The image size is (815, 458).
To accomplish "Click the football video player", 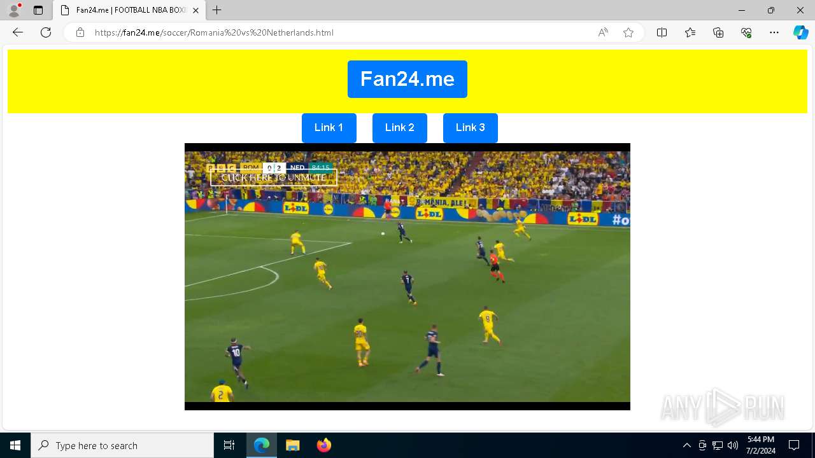I will [407, 277].
